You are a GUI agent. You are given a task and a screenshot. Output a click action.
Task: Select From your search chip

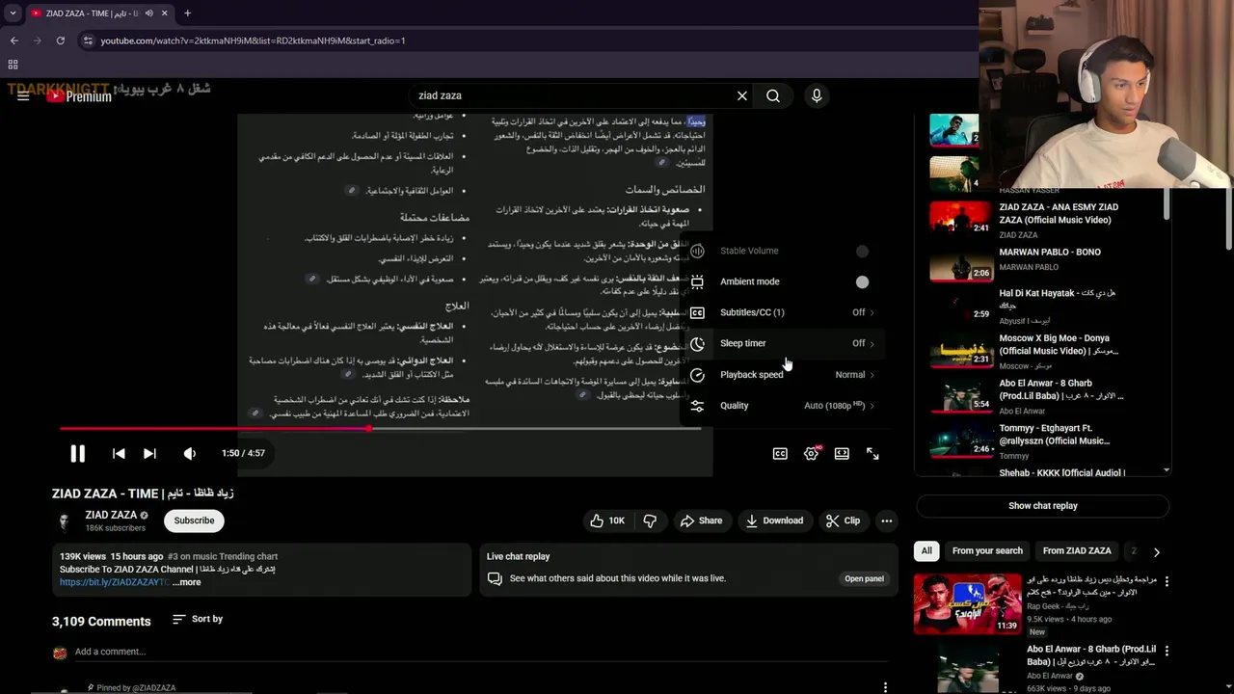[x=987, y=550]
